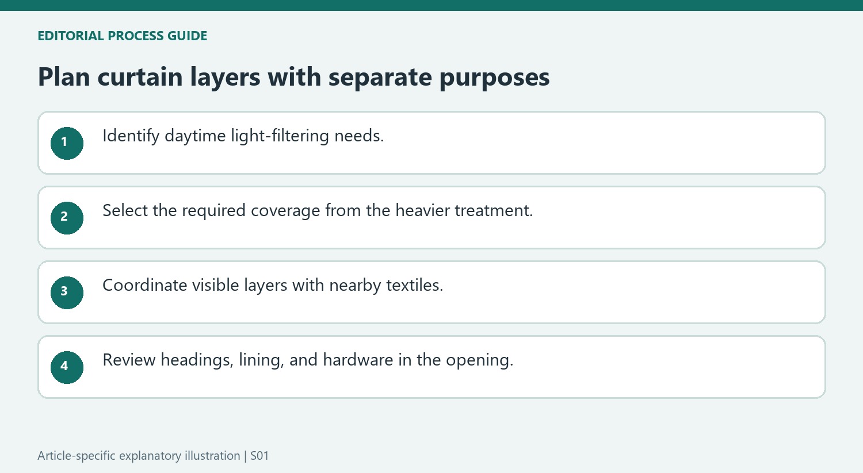863x473 pixels.
Task: Click the 'S01' code in the footer
Action: pyautogui.click(x=259, y=456)
